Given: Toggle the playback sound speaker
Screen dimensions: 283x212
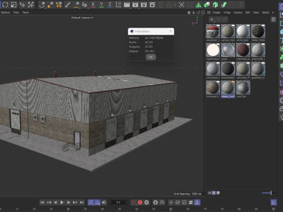Looking at the screenshot, I should (104, 203).
